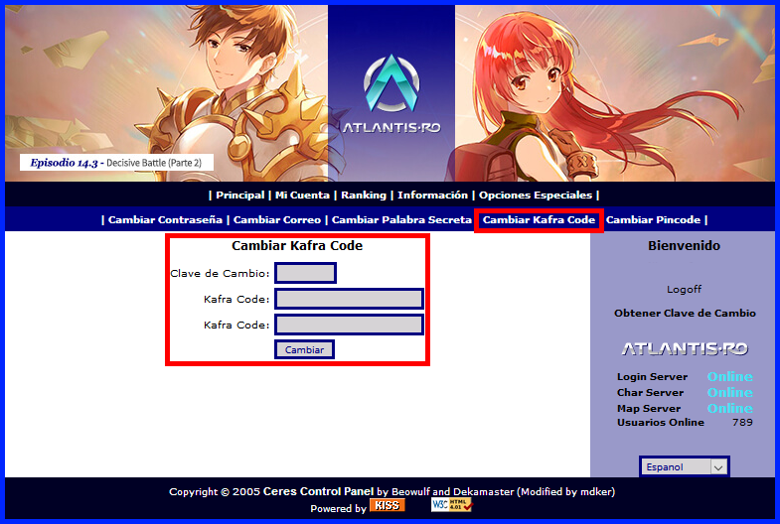The width and height of the screenshot is (780, 524).
Task: Open Opciones Especiales menu
Action: (x=536, y=196)
